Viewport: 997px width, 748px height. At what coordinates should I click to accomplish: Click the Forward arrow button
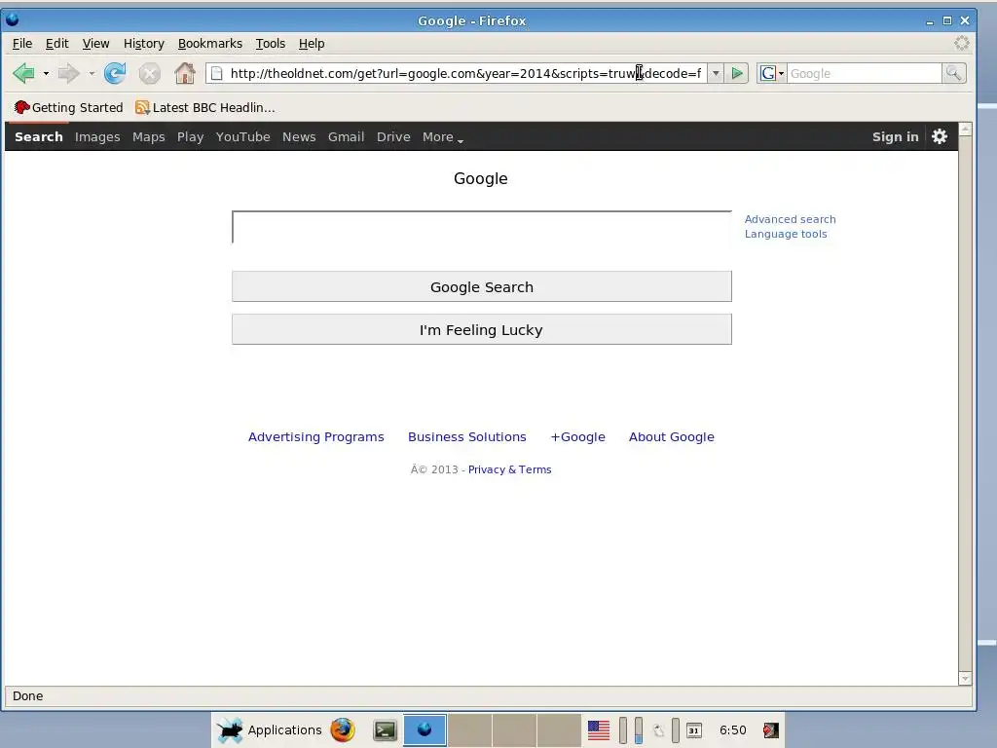pos(68,73)
